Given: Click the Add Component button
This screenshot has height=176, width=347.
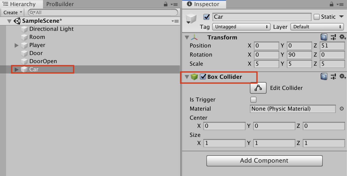Looking at the screenshot, I should [x=264, y=161].
